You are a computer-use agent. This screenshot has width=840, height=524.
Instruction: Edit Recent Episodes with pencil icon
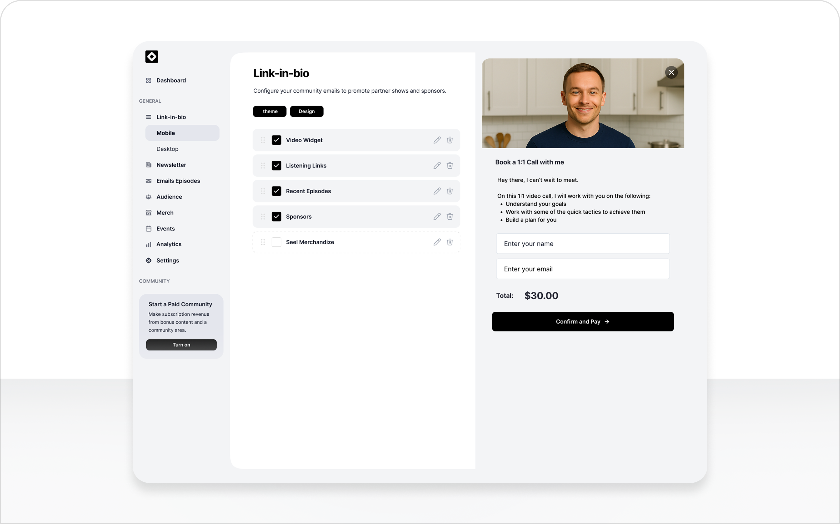(x=437, y=191)
